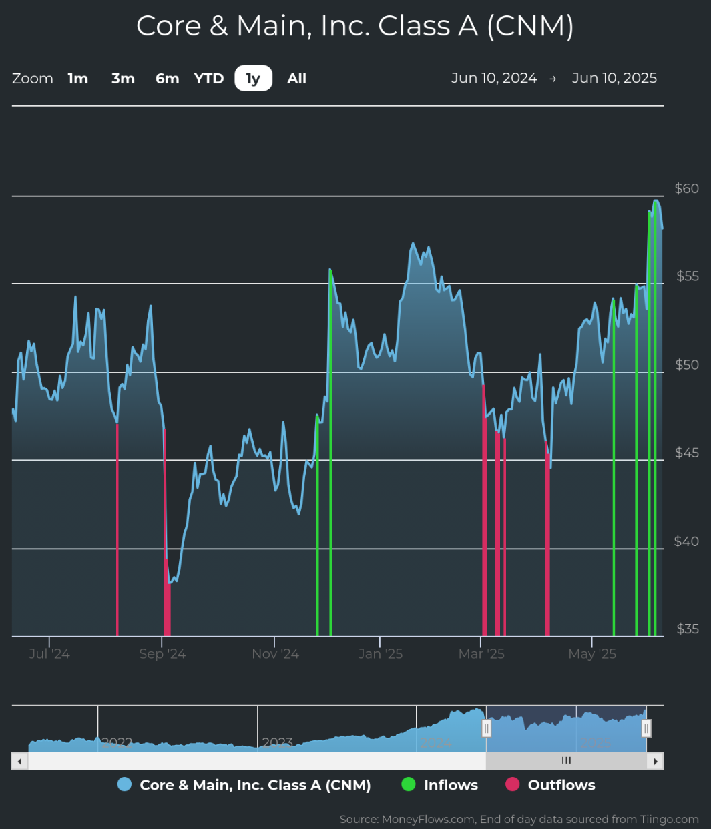Click the navigator right range handle
This screenshot has width=711, height=829.
(646, 728)
